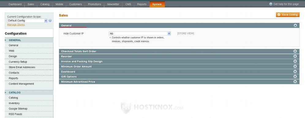Click arrow icon on Minimum Advertised Price

(x=295, y=82)
